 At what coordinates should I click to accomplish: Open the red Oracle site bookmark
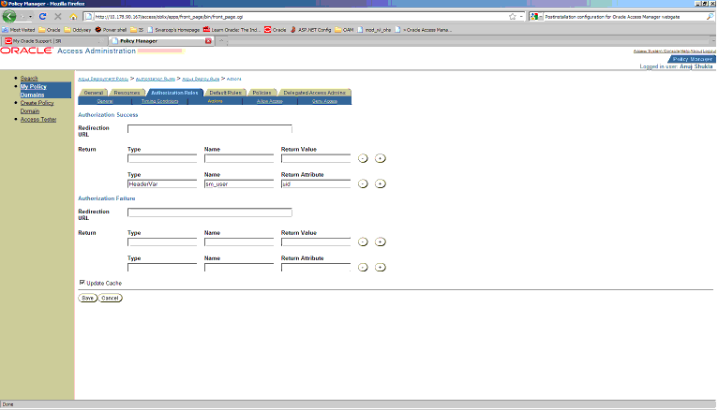click(276, 30)
